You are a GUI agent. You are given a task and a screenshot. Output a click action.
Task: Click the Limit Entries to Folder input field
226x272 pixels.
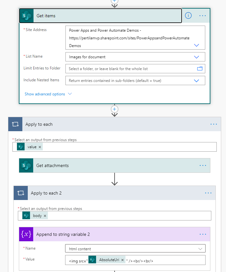pos(131,69)
